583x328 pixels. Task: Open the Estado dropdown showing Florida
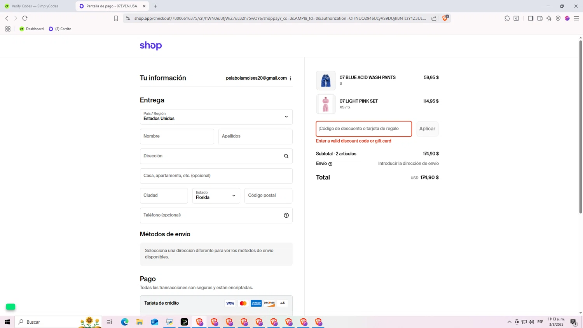click(216, 195)
